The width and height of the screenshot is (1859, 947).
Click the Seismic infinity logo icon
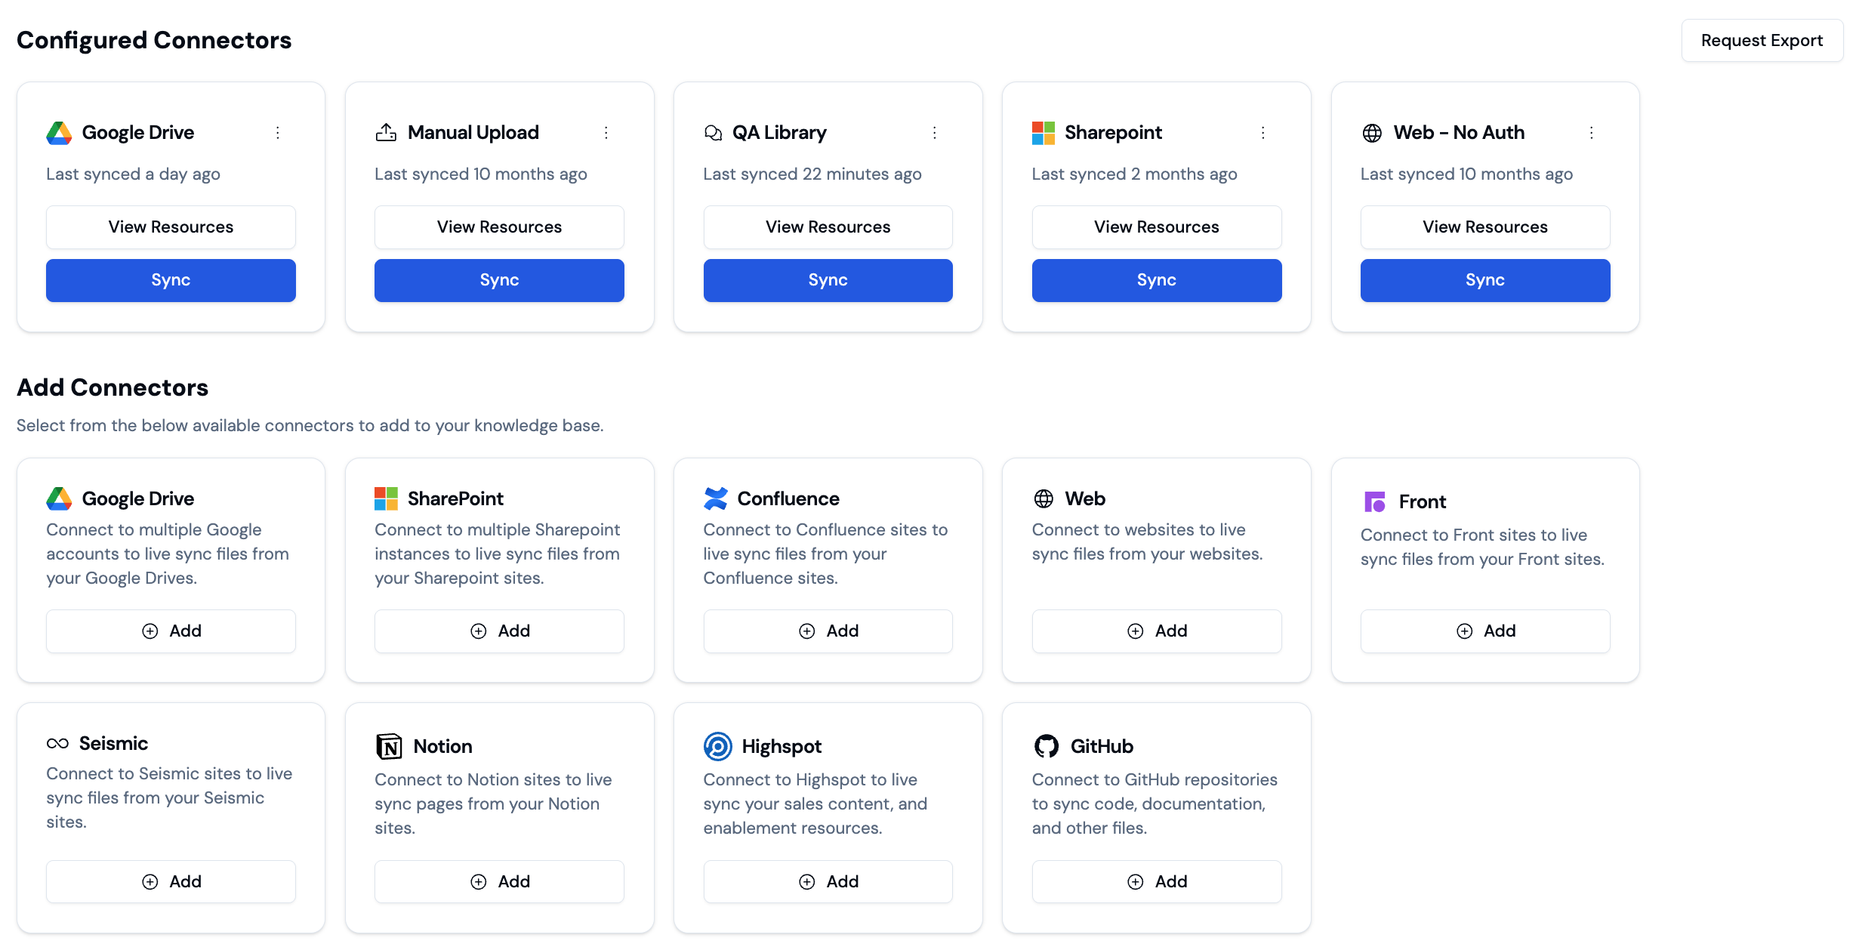point(57,744)
